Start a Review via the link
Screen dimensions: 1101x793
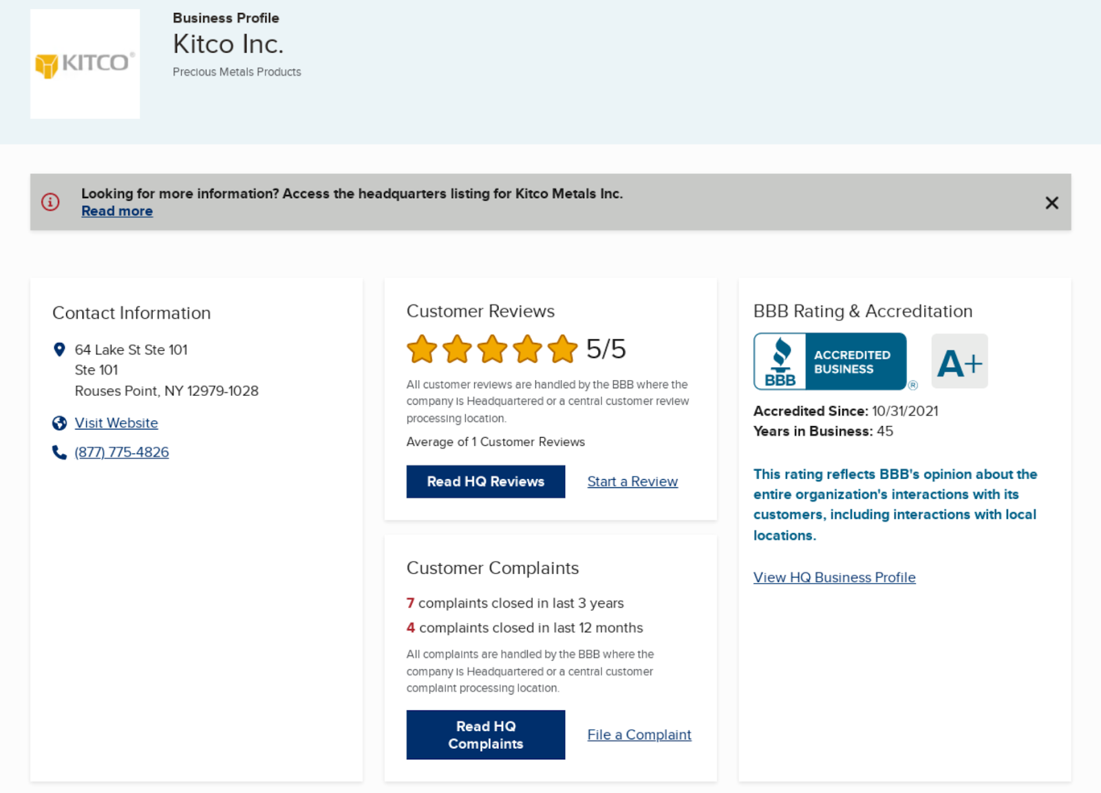(x=632, y=482)
